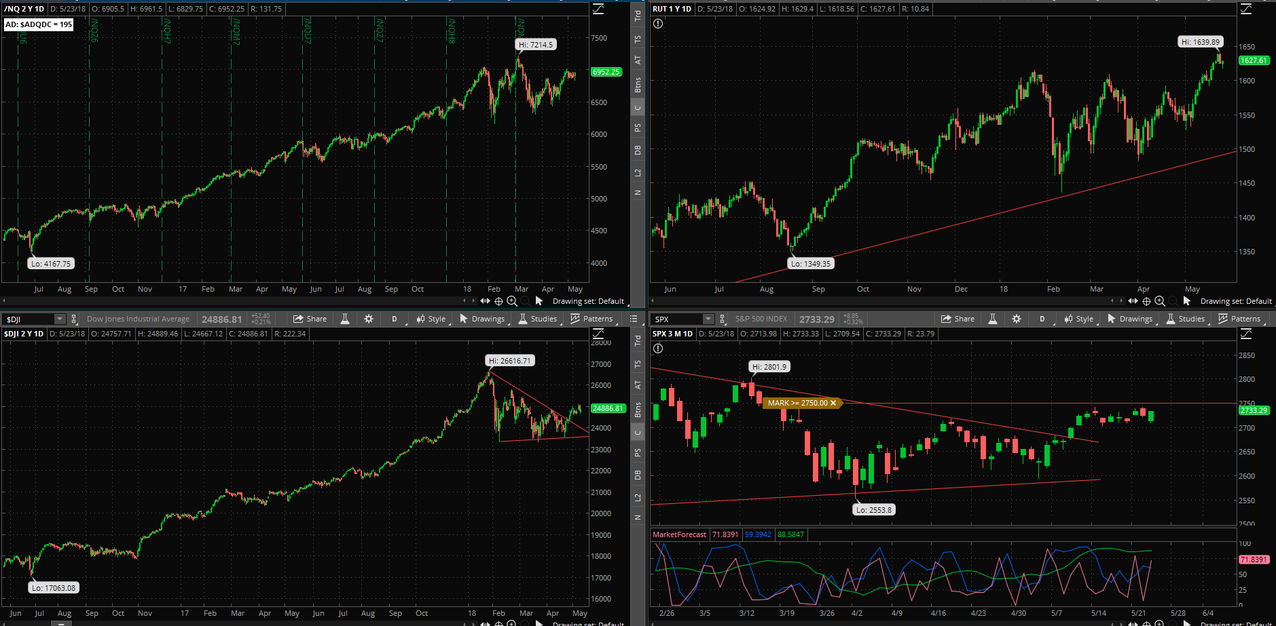Enable crosshair pan tool under RUT chart
The width and height of the screenshot is (1276, 626).
(x=1146, y=301)
